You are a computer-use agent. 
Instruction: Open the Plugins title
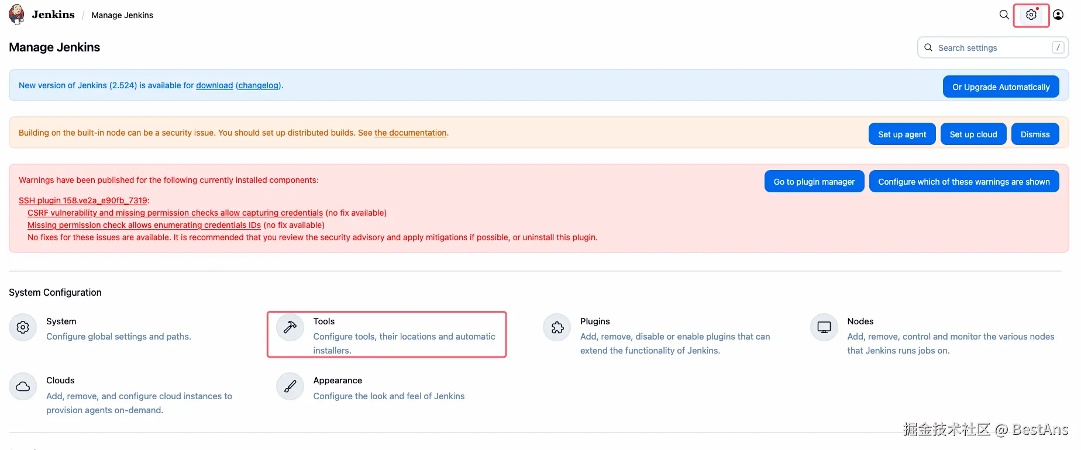(595, 321)
